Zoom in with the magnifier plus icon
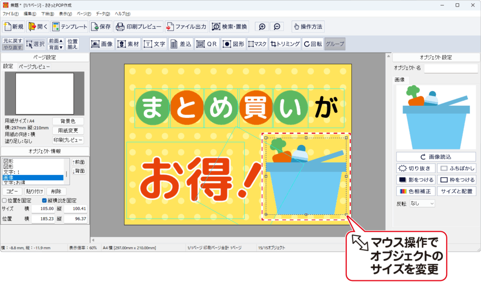 (x=262, y=27)
